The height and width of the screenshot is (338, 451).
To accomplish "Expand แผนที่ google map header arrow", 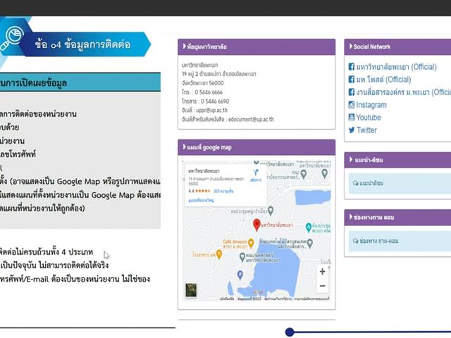I will click(185, 147).
